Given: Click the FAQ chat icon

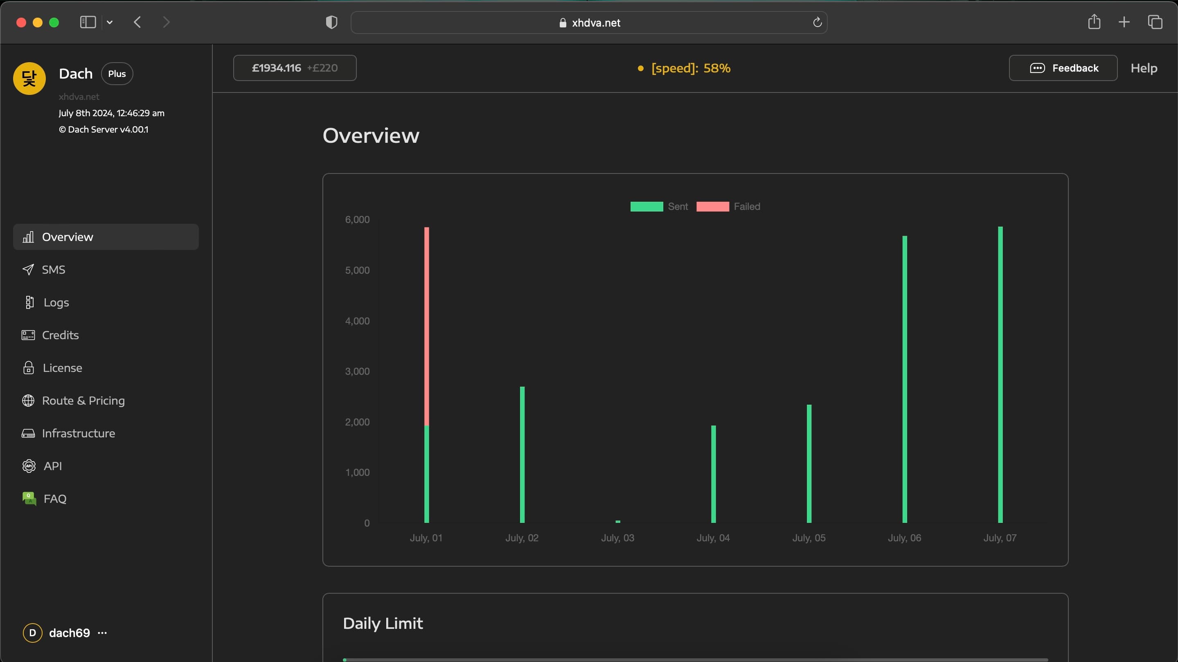Looking at the screenshot, I should (x=29, y=498).
